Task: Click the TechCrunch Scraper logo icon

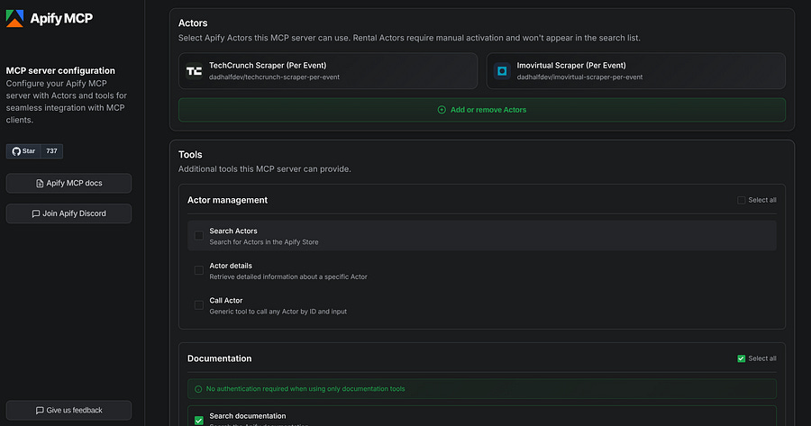Action: [195, 71]
